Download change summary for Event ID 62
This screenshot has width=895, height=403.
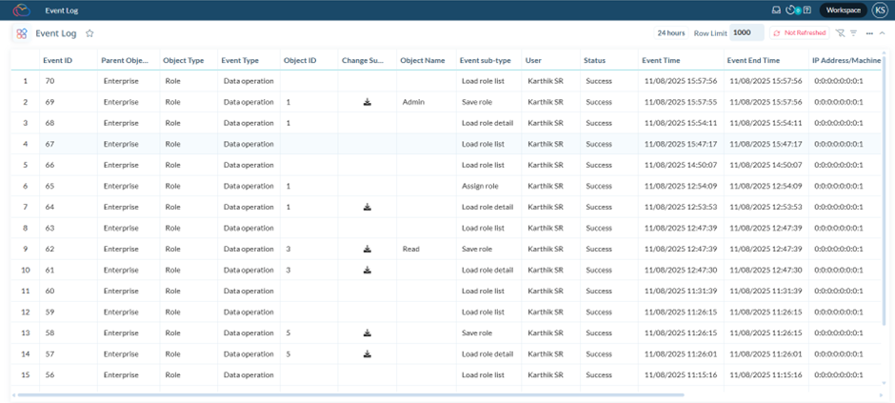367,249
